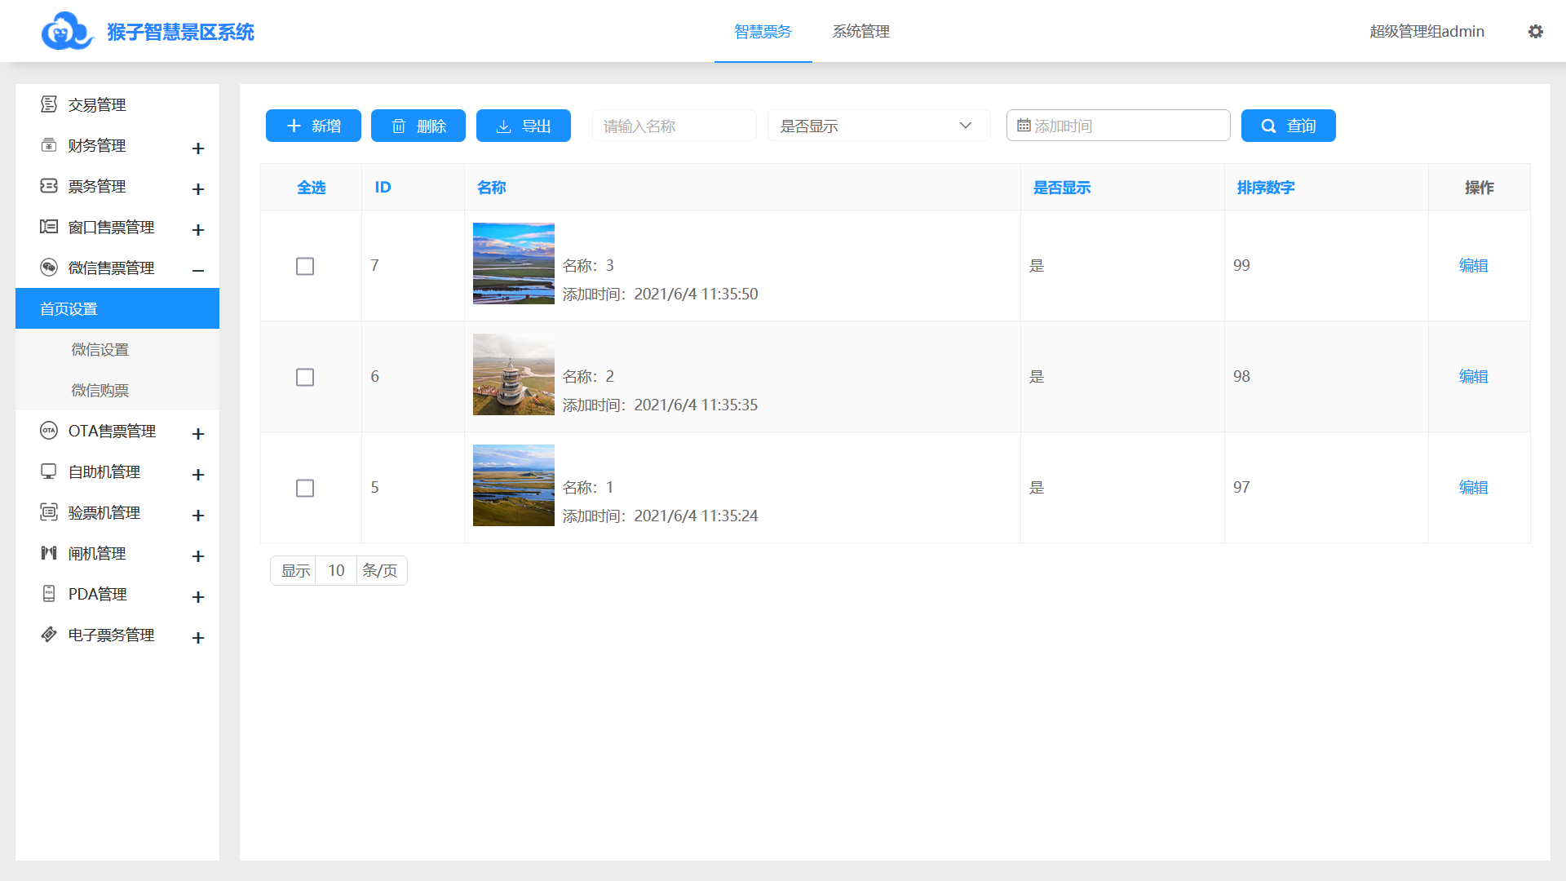Click the 新增 add button
Image resolution: width=1566 pixels, height=881 pixels.
point(313,126)
